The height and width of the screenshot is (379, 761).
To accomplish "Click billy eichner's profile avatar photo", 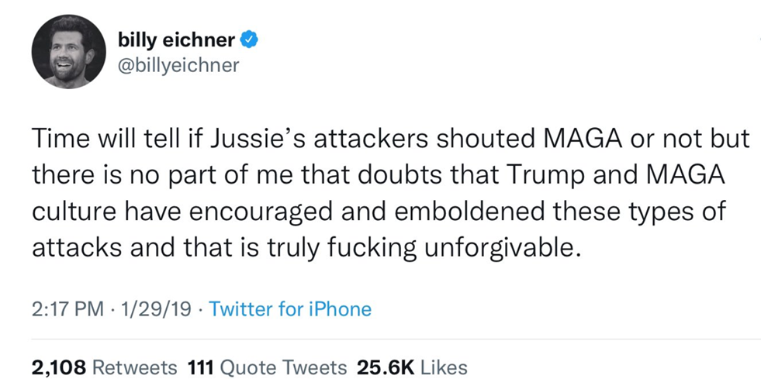I will [x=63, y=52].
